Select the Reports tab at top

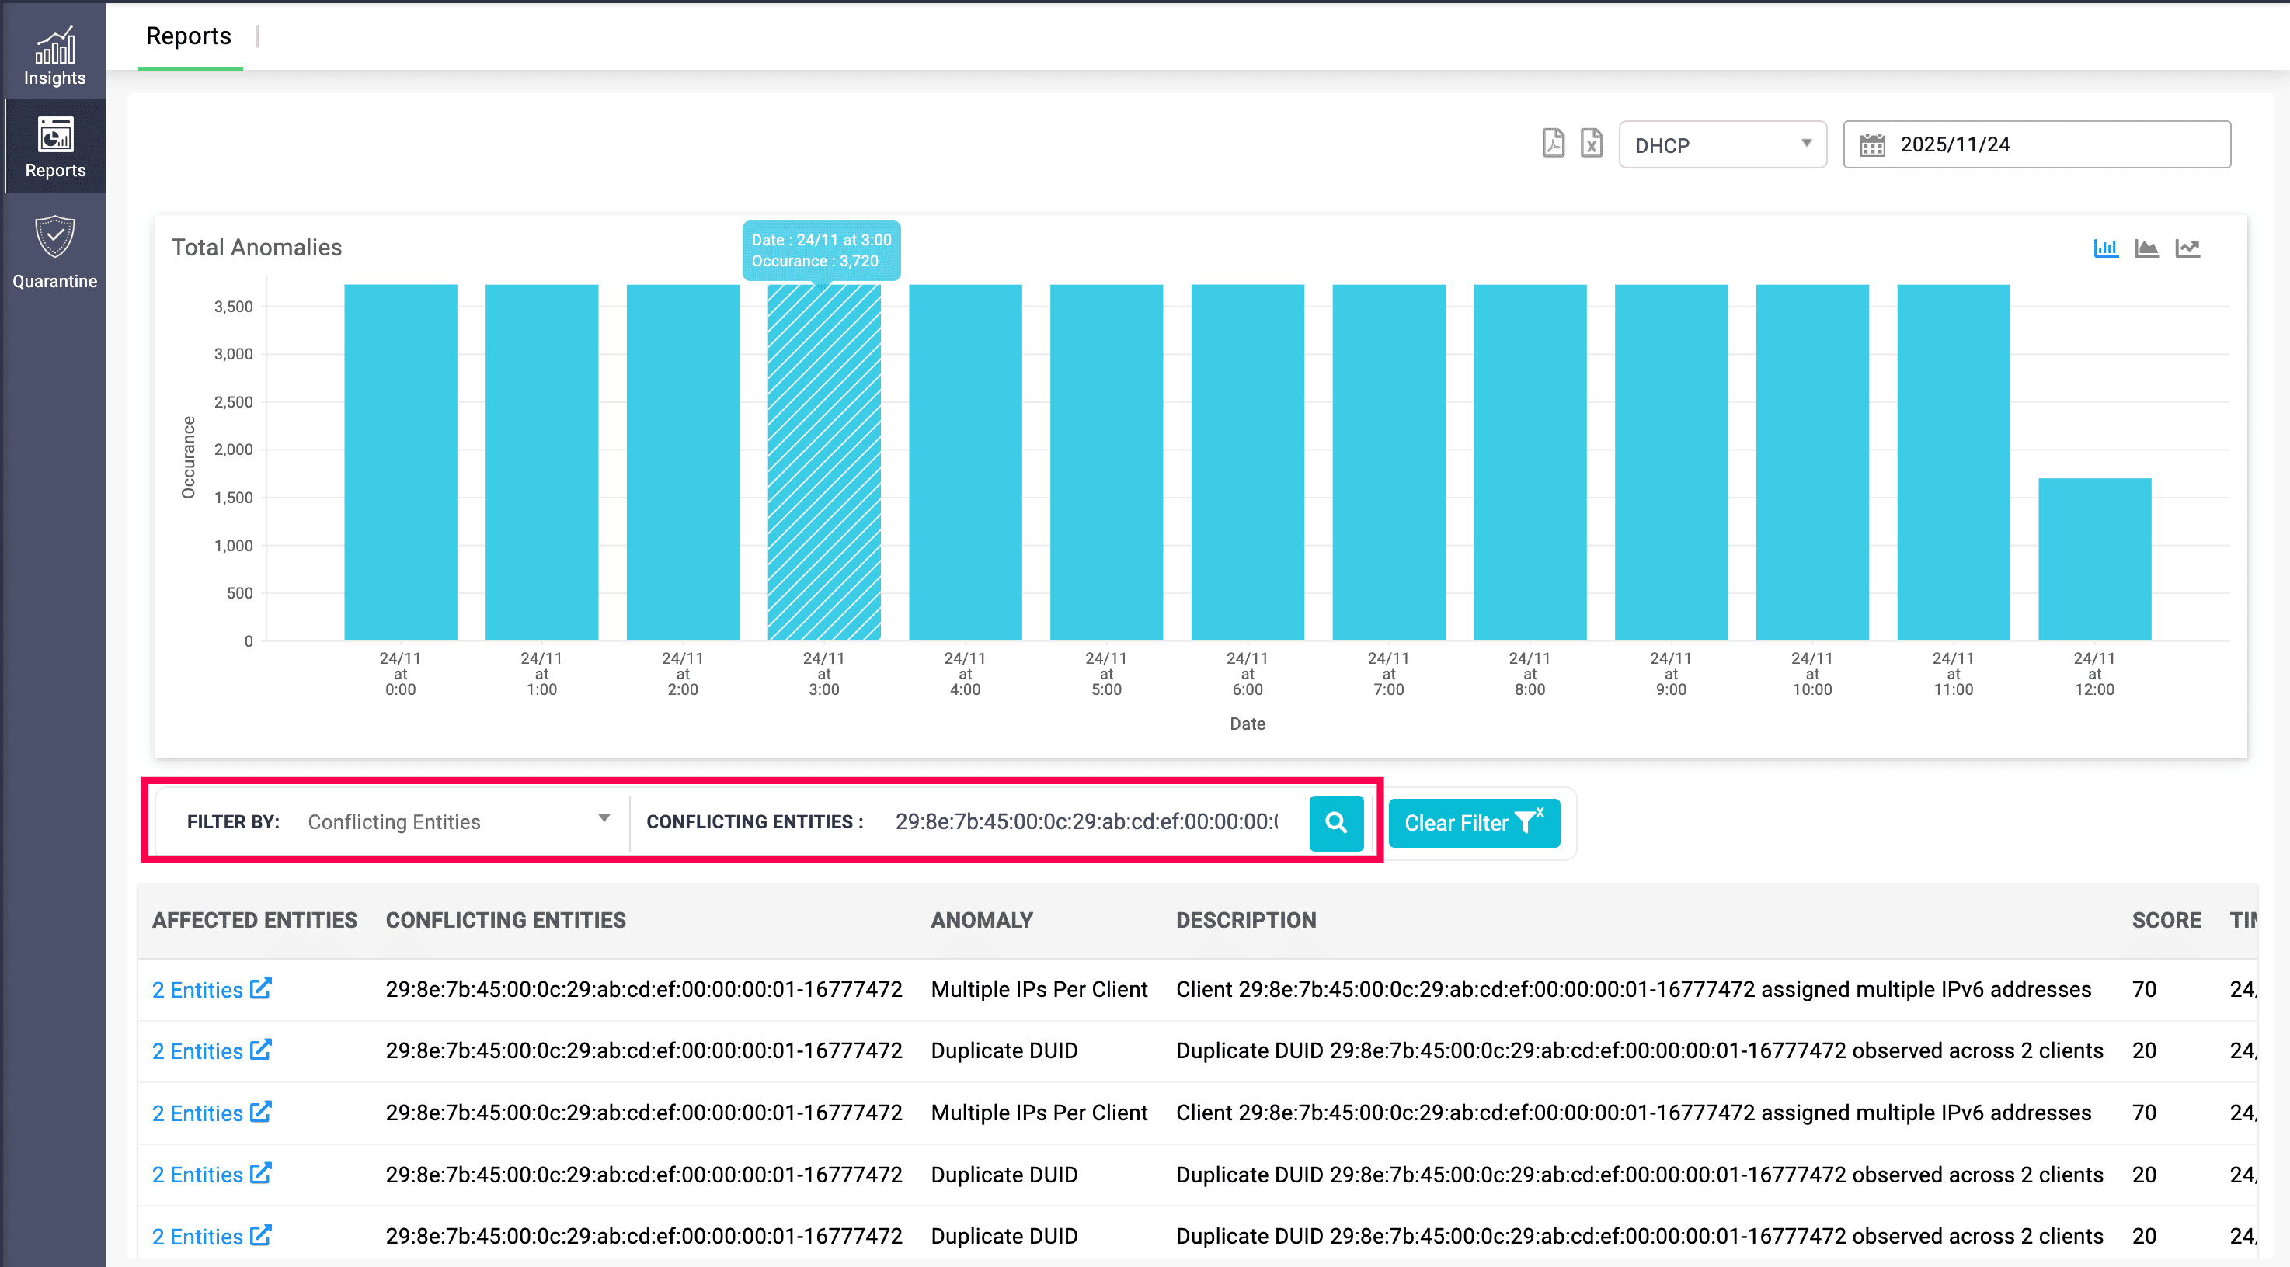189,36
